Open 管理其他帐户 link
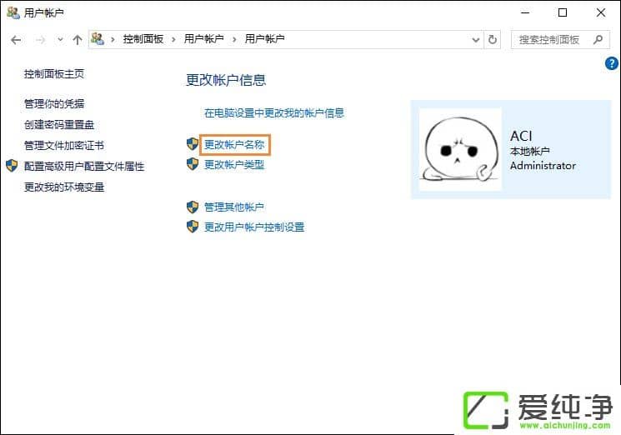This screenshot has width=621, height=435. pyautogui.click(x=234, y=207)
